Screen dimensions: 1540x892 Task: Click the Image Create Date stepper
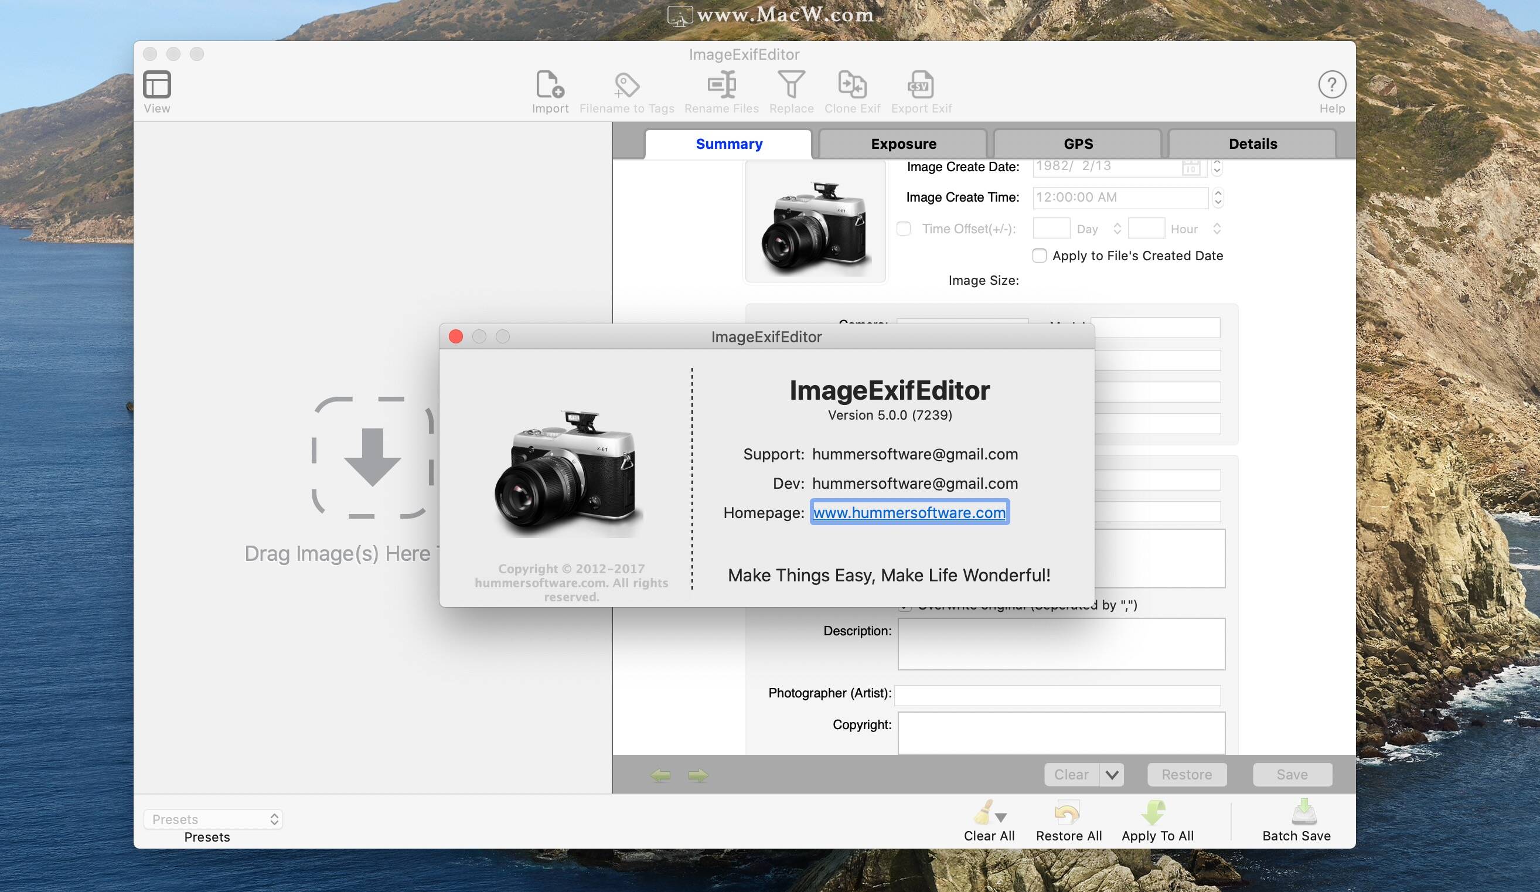(x=1218, y=165)
